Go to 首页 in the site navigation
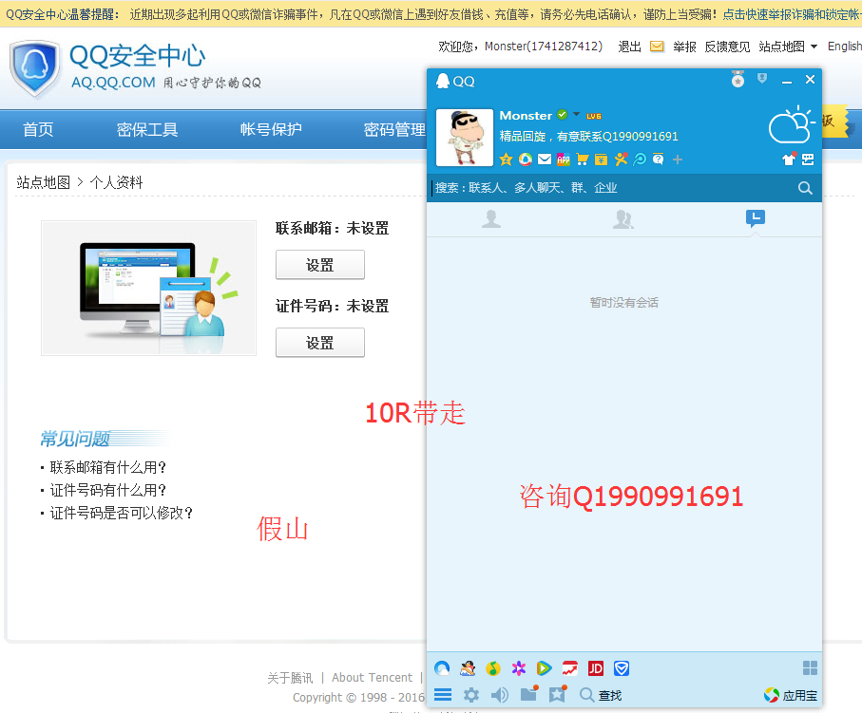The width and height of the screenshot is (862, 713). (38, 130)
